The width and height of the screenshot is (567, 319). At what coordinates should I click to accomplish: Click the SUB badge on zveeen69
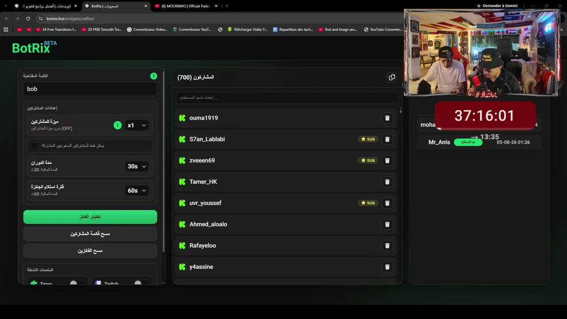tap(368, 160)
